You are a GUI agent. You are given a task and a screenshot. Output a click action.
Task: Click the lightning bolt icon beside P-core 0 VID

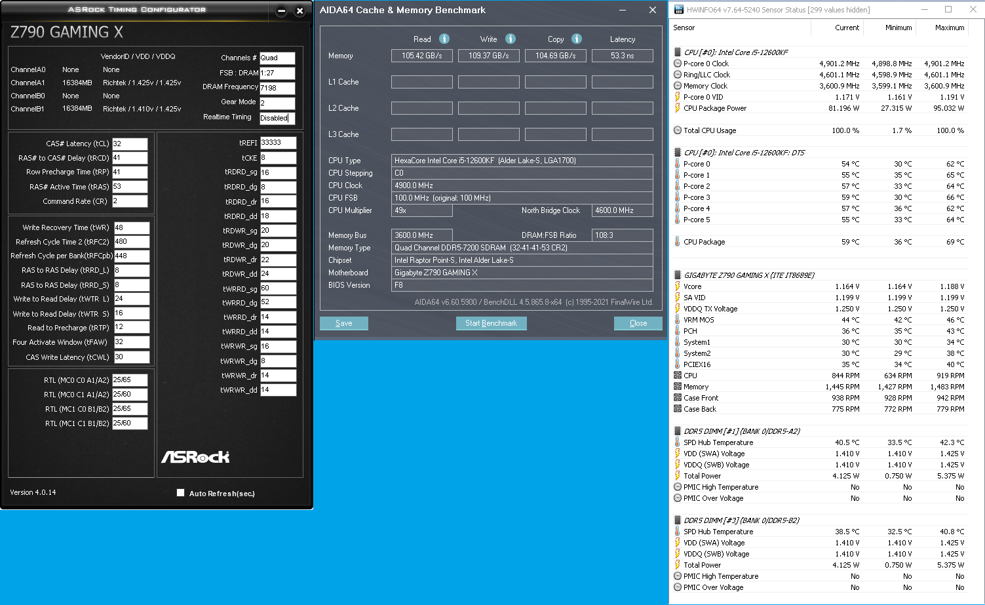coord(678,97)
